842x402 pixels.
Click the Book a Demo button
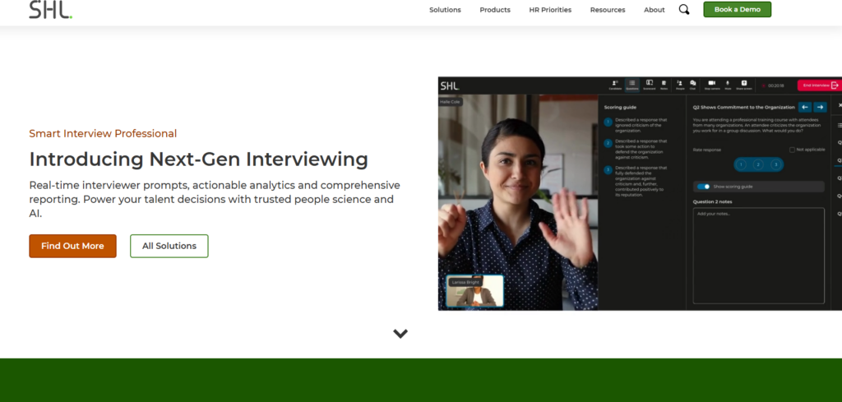pyautogui.click(x=738, y=10)
